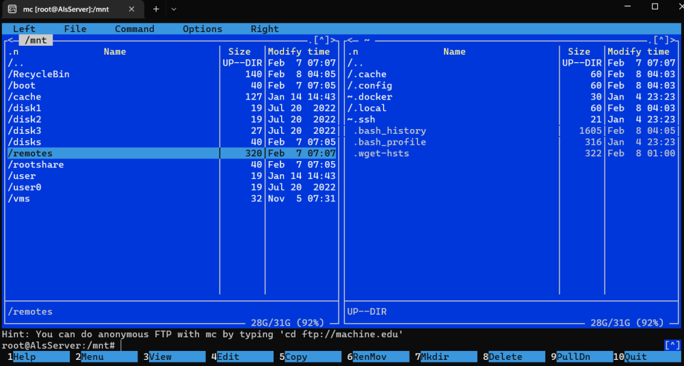
Task: Open the Command menu
Action: [134, 29]
